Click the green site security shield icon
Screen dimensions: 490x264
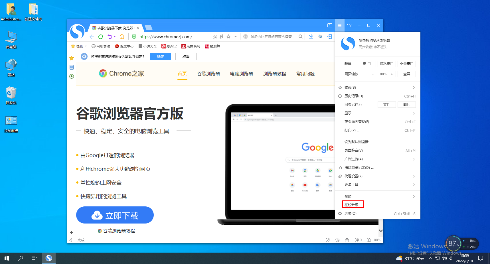click(x=134, y=37)
